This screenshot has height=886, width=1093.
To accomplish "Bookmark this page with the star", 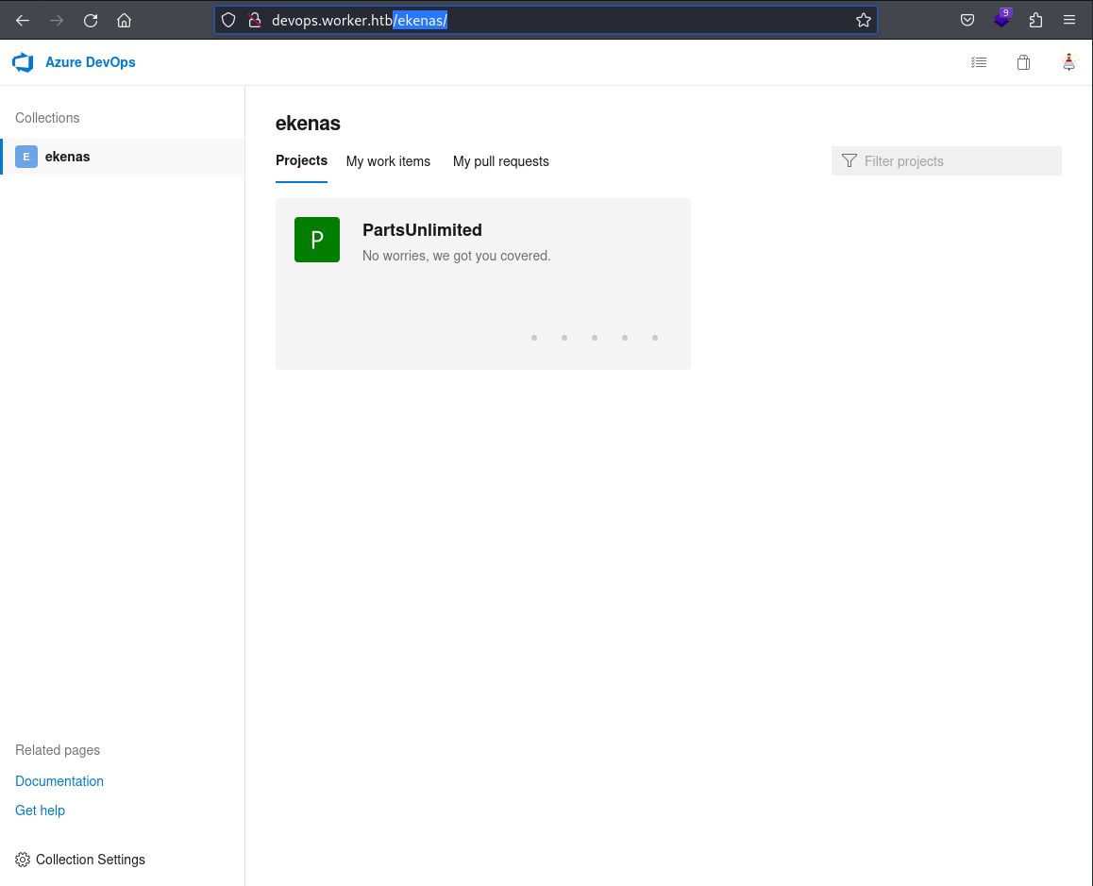I will (x=863, y=20).
